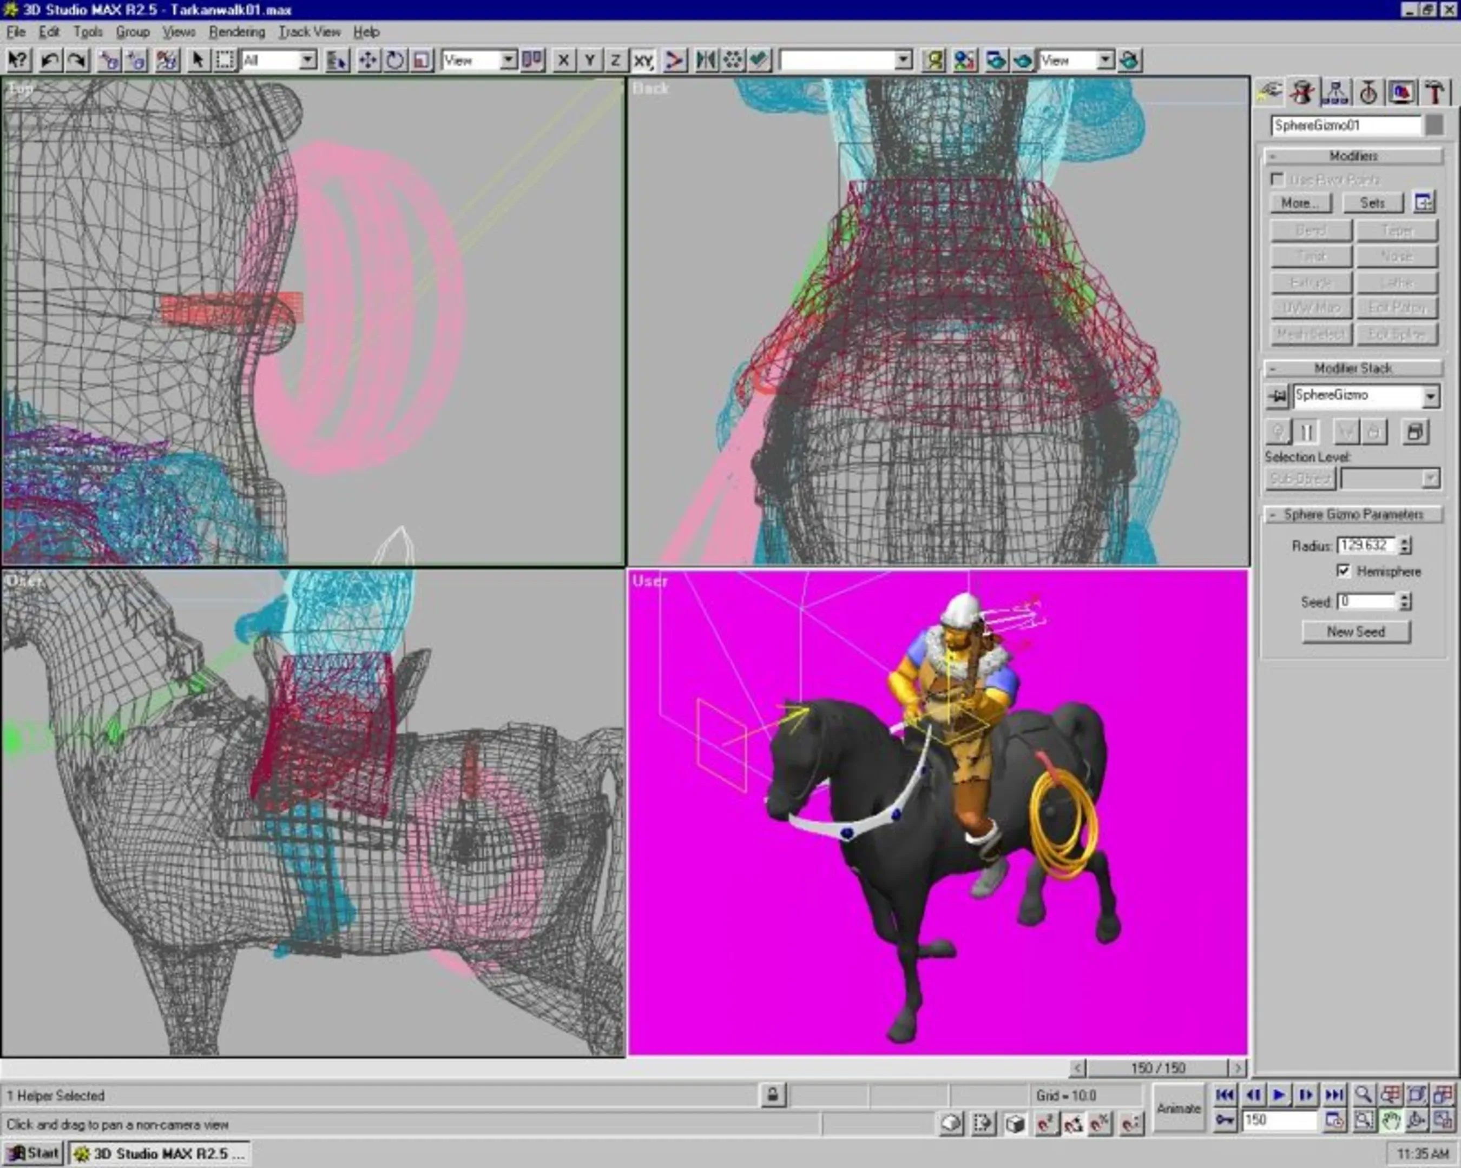Open the Track View menu
This screenshot has height=1168, width=1461.
click(310, 32)
